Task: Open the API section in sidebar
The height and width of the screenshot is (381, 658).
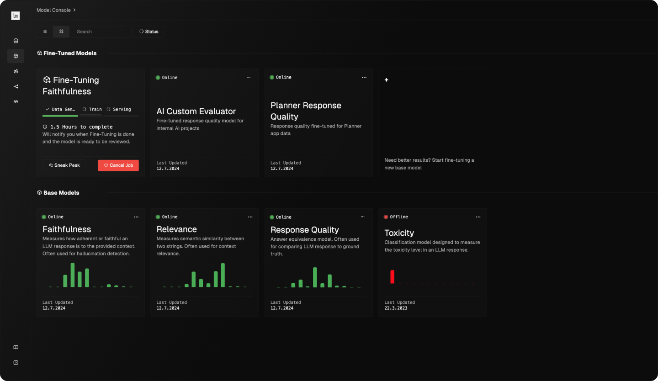Action: pos(16,101)
